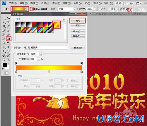Select the Pen tool
The height and width of the screenshot is (126, 147).
coord(4,47)
